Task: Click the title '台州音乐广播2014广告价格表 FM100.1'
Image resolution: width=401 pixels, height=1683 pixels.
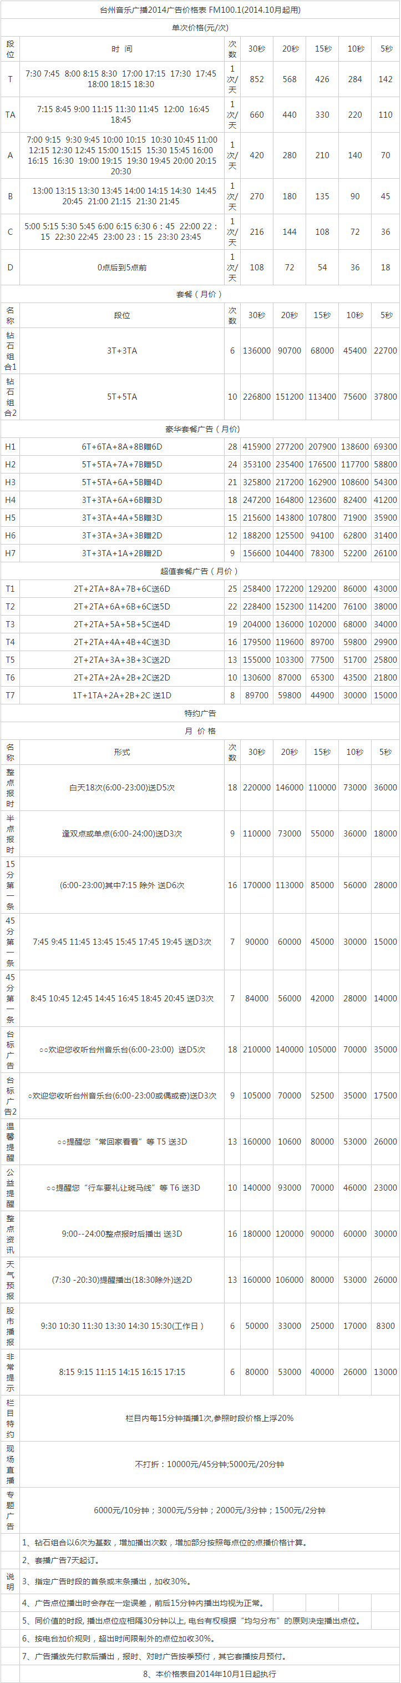Action: click(200, 10)
